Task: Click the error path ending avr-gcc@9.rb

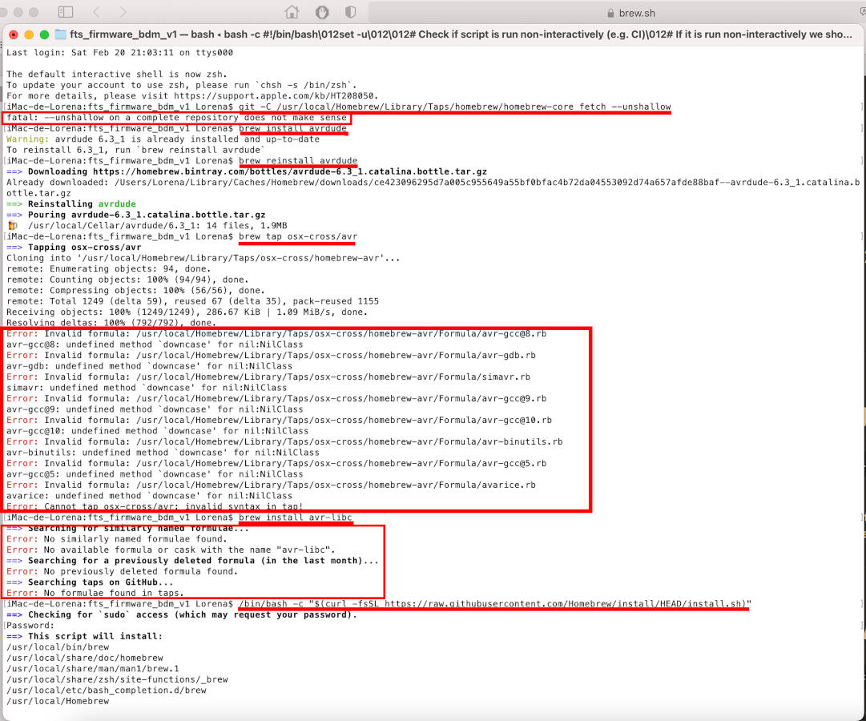Action: click(x=341, y=398)
